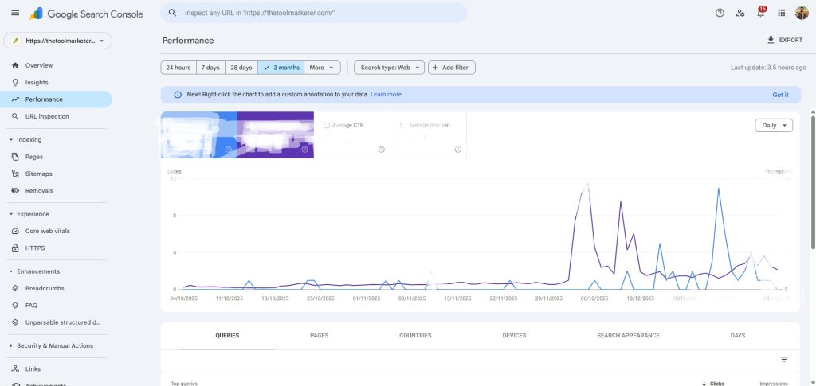Switch to the Countries tab
The image size is (816, 386).
point(415,336)
